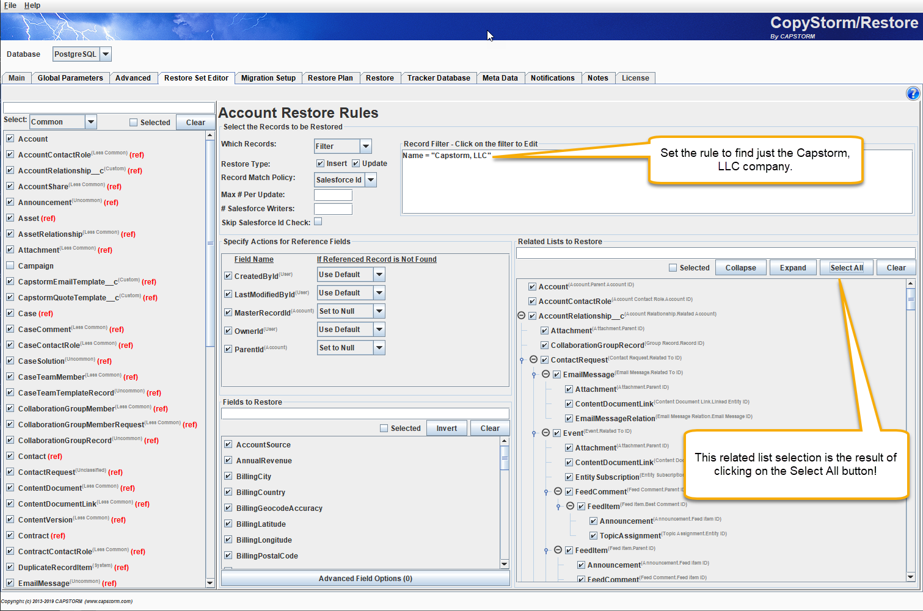Click the Invert fields button

[x=447, y=428]
